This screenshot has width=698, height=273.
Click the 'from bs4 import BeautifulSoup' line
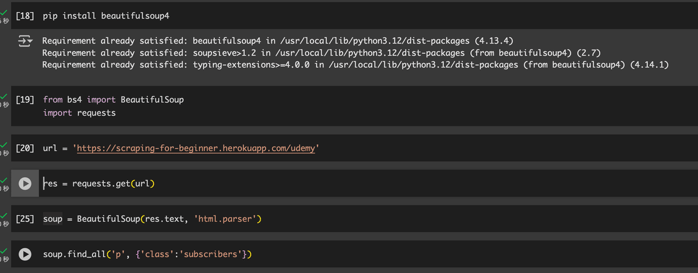coord(113,100)
